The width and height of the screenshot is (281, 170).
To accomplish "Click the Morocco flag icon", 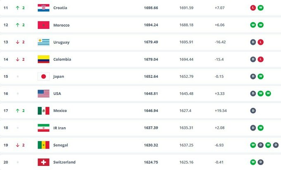I will tap(43, 25).
